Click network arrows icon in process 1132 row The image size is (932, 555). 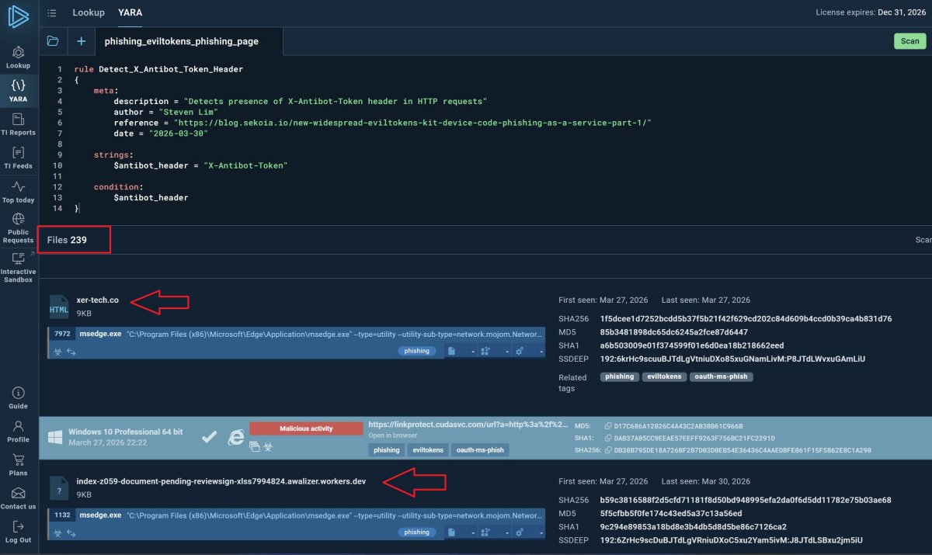point(71,532)
